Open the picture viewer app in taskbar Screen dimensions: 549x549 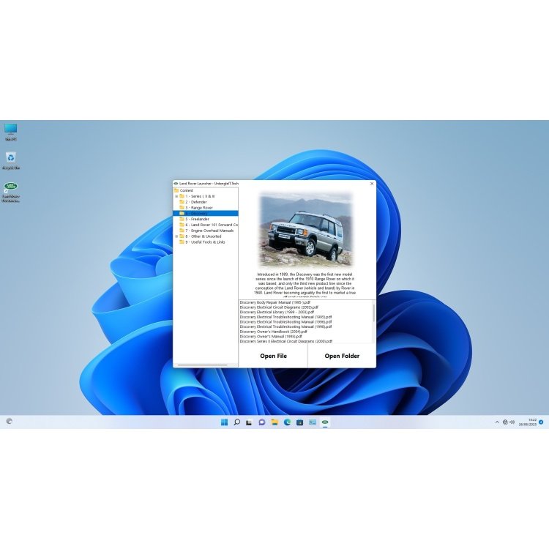tap(313, 422)
